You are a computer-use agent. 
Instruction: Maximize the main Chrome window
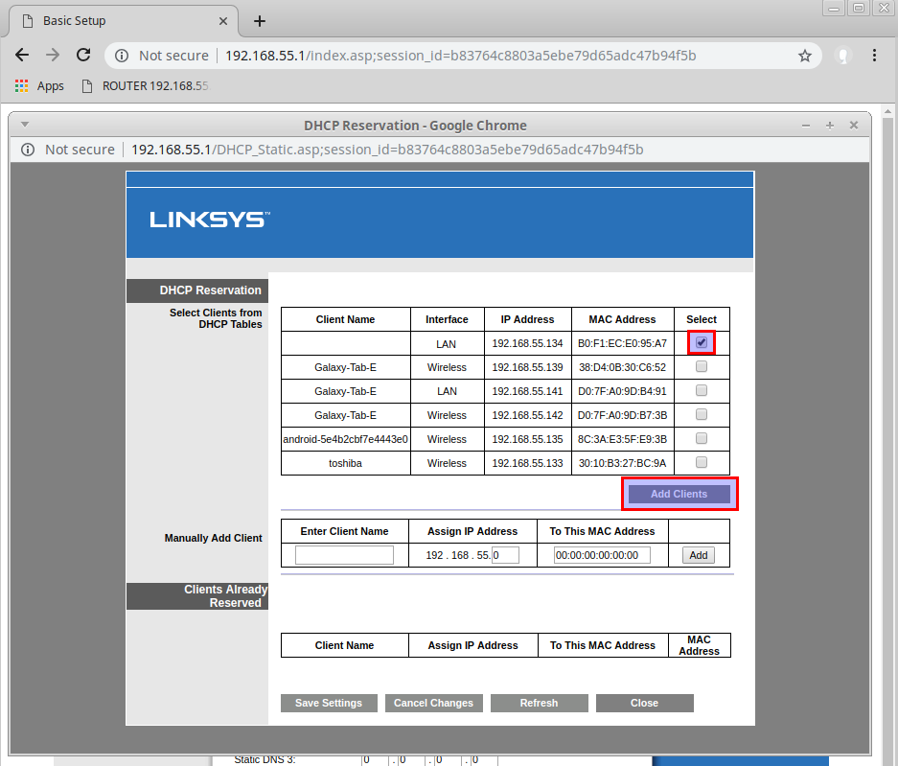(x=859, y=8)
